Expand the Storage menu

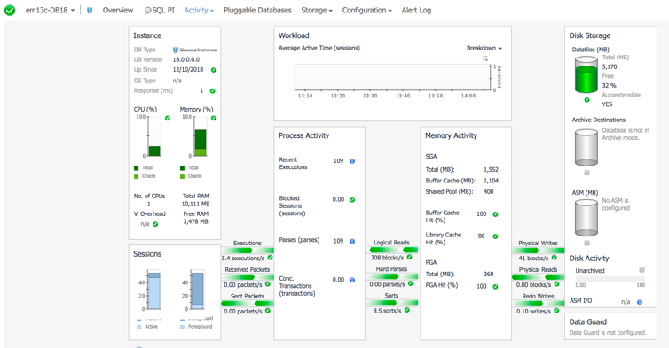[317, 11]
